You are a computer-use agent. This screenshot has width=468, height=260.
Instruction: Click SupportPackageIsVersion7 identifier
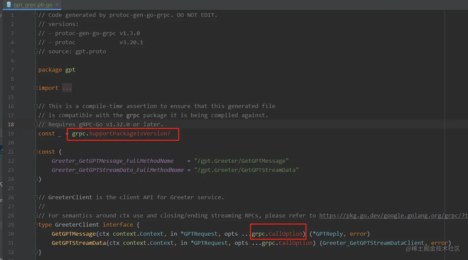[130, 133]
